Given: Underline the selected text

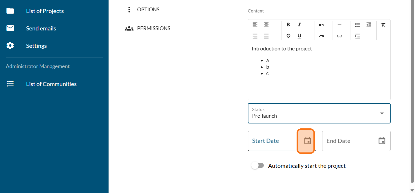Looking at the screenshot, I should point(299,36).
